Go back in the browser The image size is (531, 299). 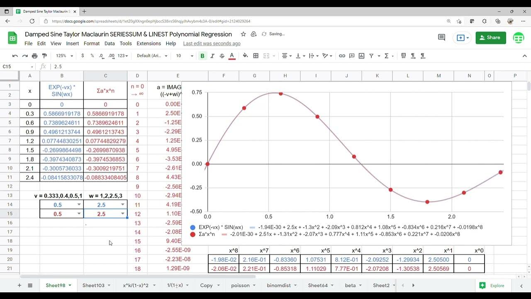(x=7, y=21)
